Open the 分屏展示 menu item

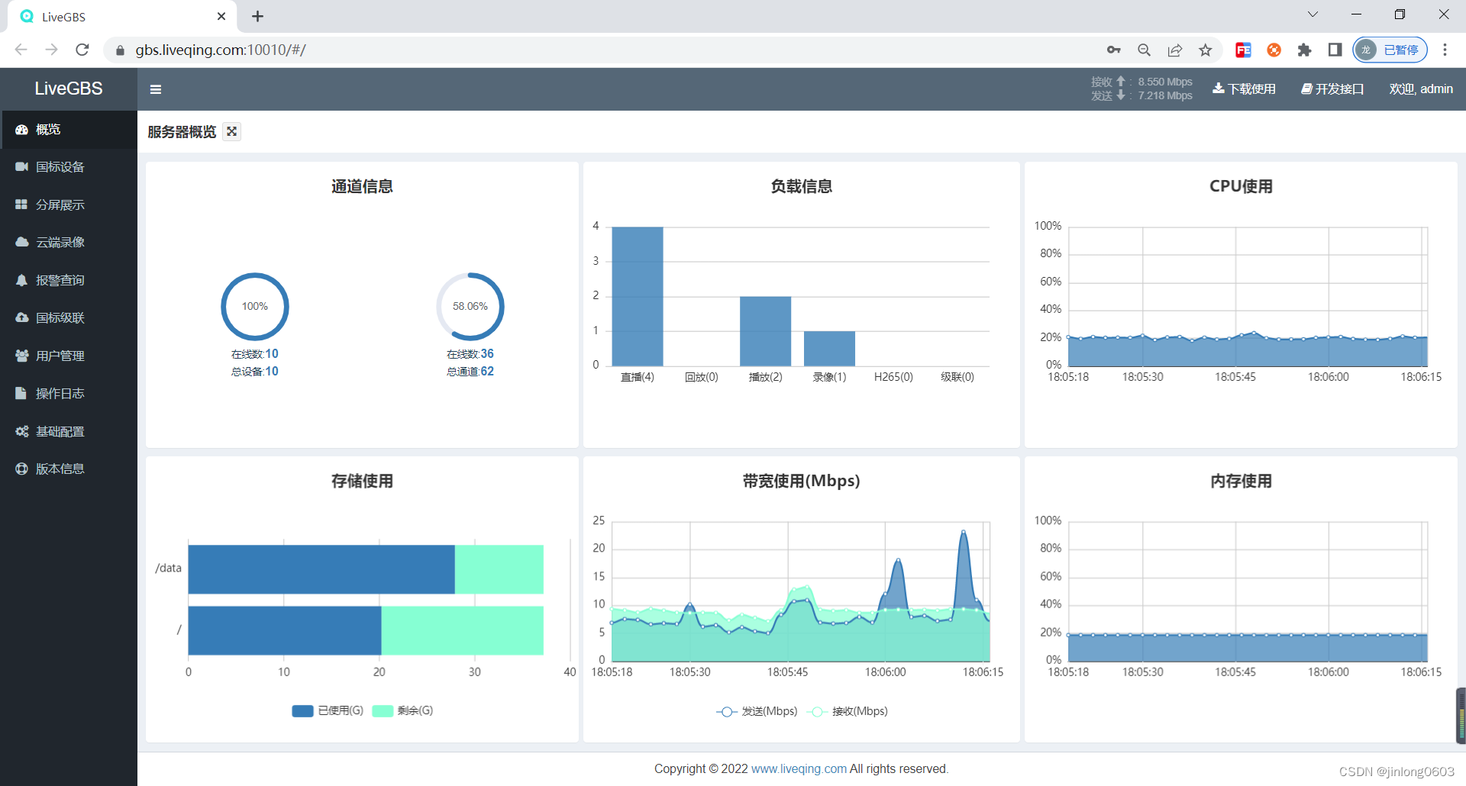tap(69, 205)
